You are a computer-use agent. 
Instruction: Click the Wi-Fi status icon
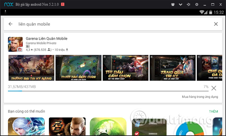(x=202, y=12)
